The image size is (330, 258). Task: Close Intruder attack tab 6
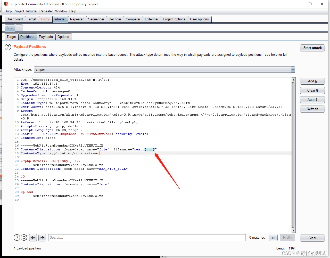pyautogui.click(x=12, y=28)
